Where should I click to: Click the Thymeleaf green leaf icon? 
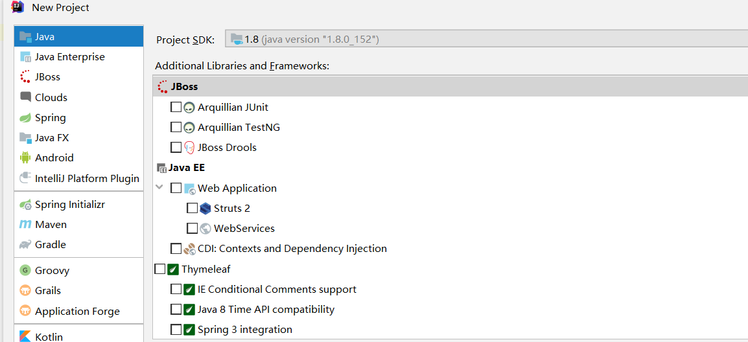pyautogui.click(x=173, y=269)
